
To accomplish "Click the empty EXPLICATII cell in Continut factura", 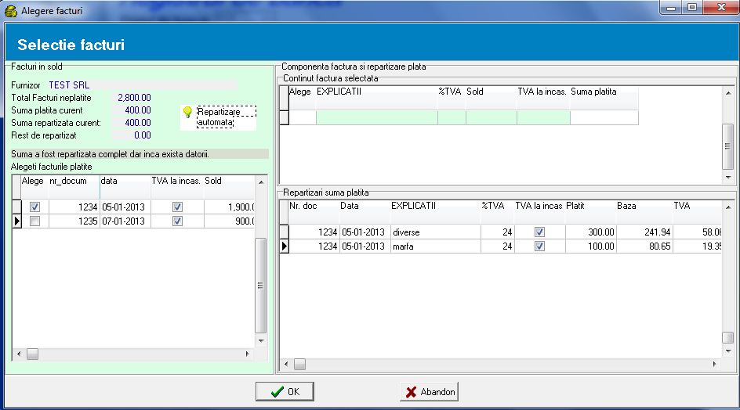I will tap(376, 117).
